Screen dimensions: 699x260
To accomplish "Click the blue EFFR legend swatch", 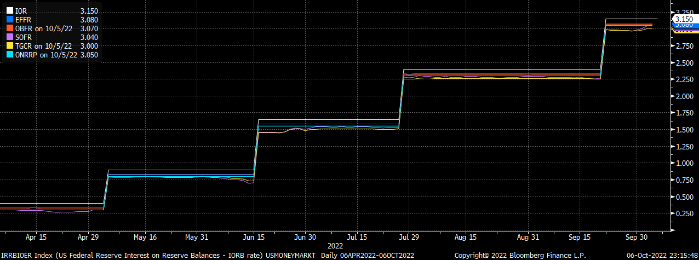I will click(9, 19).
